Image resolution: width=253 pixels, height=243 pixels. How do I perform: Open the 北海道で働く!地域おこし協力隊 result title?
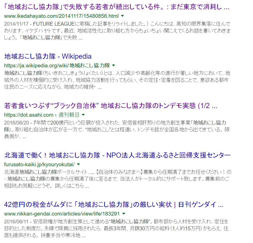point(117,155)
